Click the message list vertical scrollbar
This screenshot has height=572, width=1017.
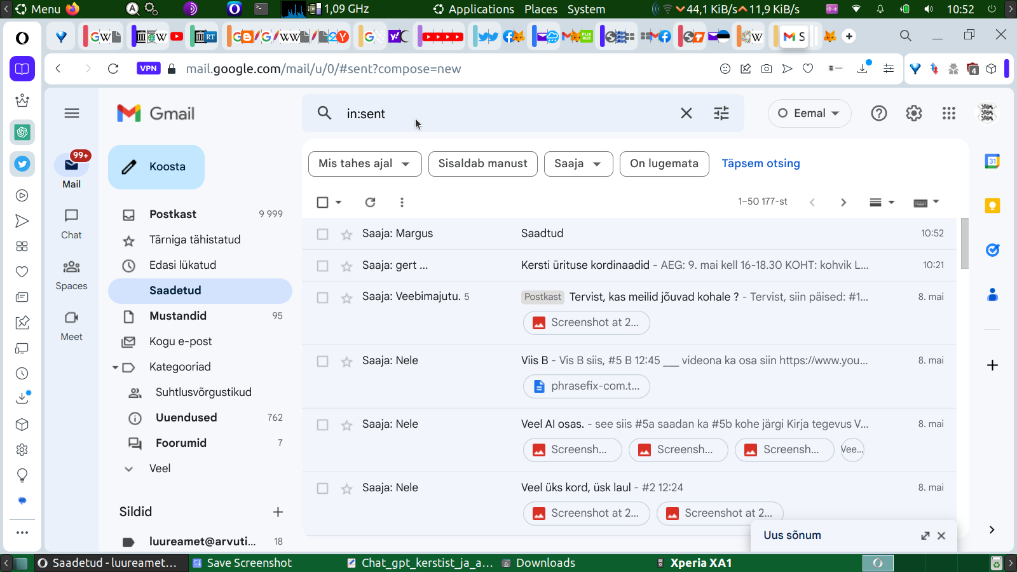(964, 243)
